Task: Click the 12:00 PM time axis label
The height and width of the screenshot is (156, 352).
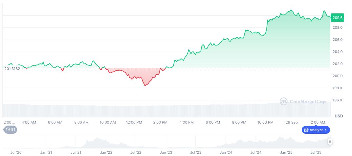Action: point(134,122)
